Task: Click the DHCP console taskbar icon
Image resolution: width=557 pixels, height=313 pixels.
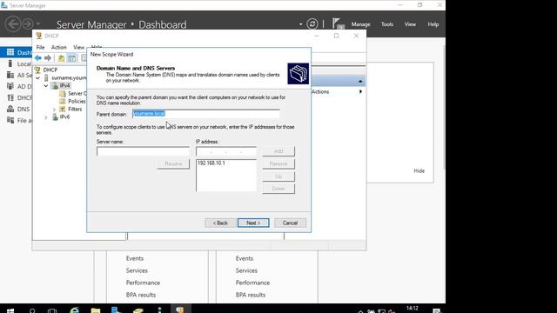Action: click(180, 310)
